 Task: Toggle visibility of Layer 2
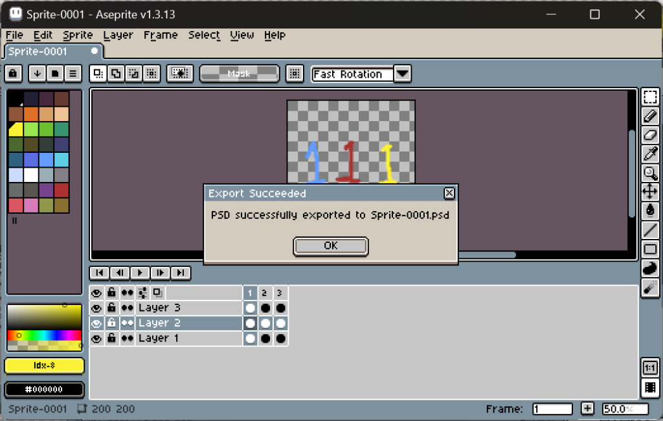click(x=96, y=323)
